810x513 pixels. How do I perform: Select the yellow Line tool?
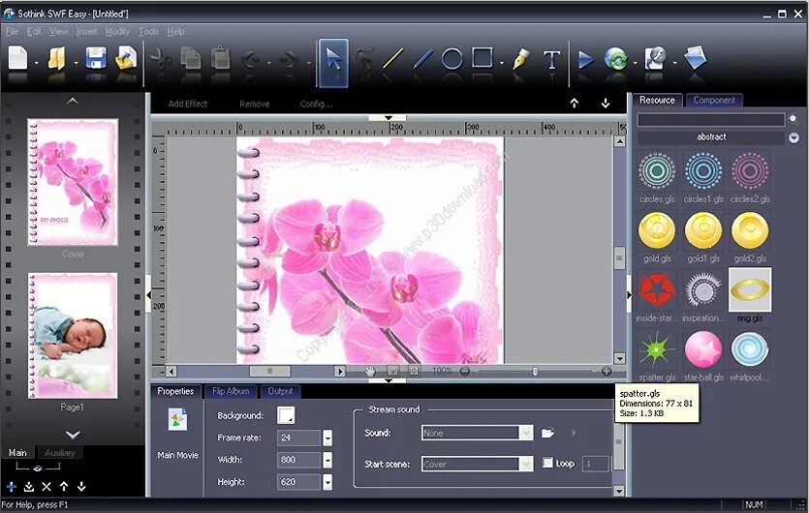(393, 59)
